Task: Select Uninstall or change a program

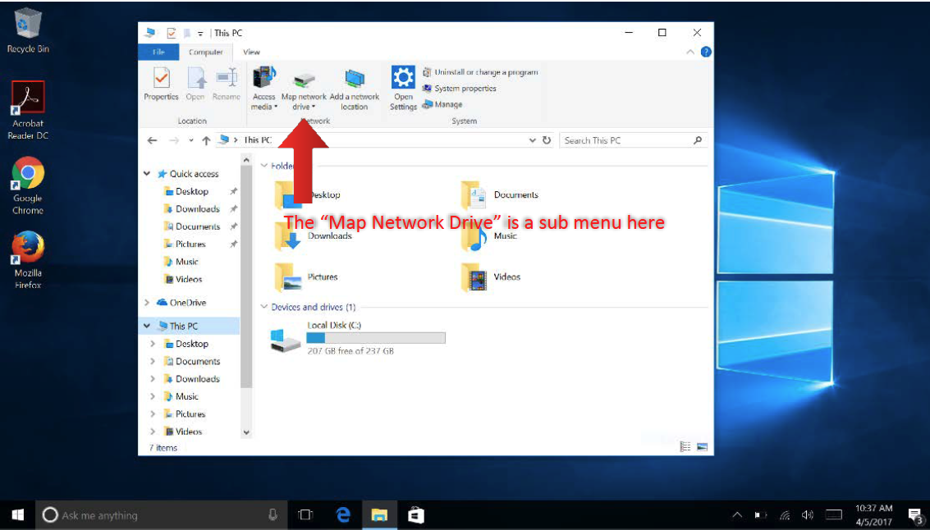Action: tap(480, 72)
